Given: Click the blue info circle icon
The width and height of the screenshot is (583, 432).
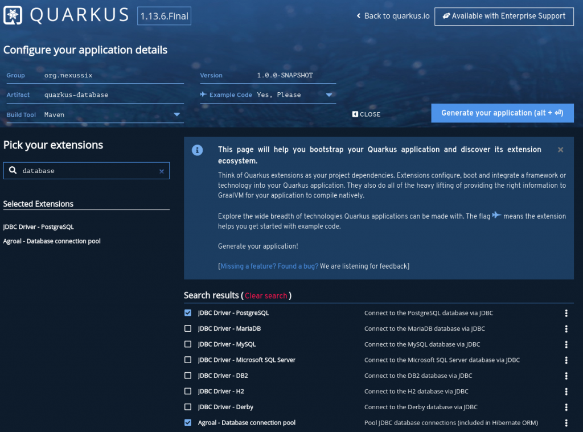Looking at the screenshot, I should (197, 150).
